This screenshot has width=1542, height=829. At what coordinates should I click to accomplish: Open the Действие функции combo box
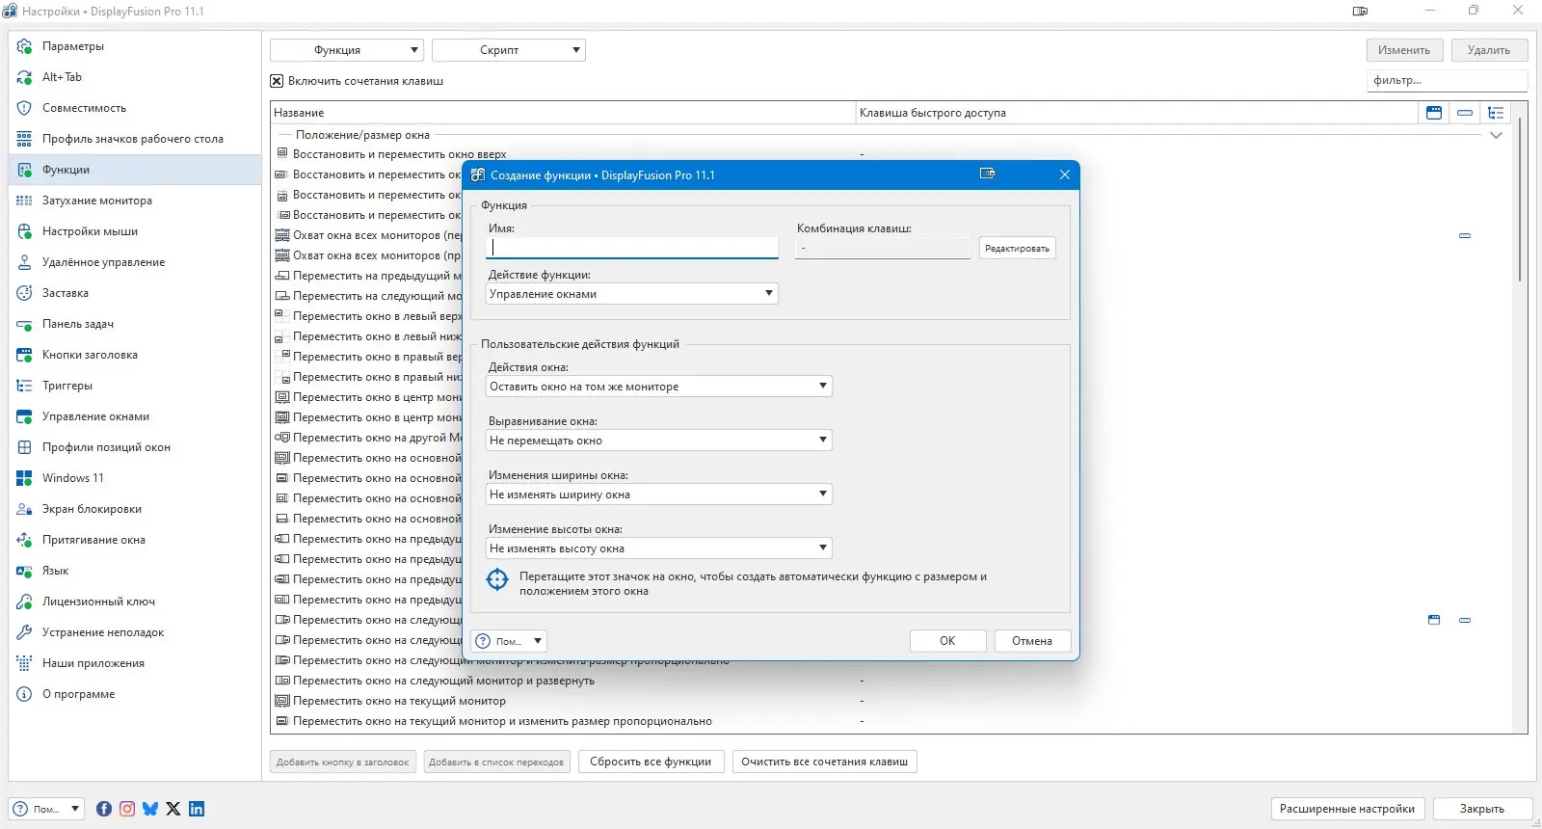point(632,294)
